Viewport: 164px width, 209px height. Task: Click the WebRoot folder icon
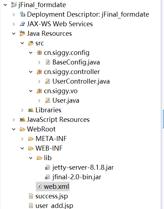coord(22,129)
